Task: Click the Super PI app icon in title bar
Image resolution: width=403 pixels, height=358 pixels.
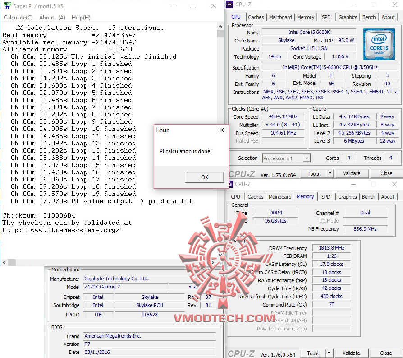Action: click(x=8, y=6)
